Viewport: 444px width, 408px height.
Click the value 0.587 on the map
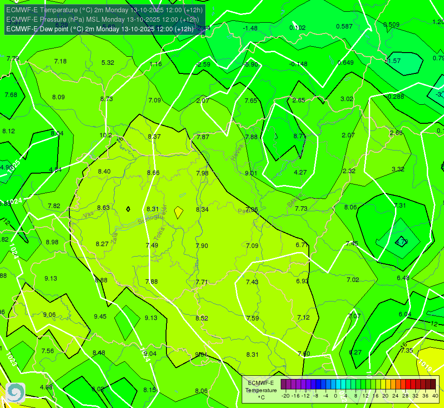click(x=344, y=26)
